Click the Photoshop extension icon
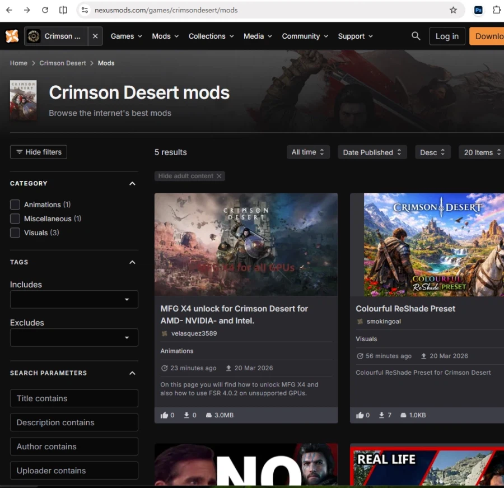The height and width of the screenshot is (488, 504). (478, 10)
